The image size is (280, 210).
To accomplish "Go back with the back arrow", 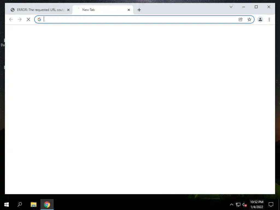I will (x=11, y=19).
